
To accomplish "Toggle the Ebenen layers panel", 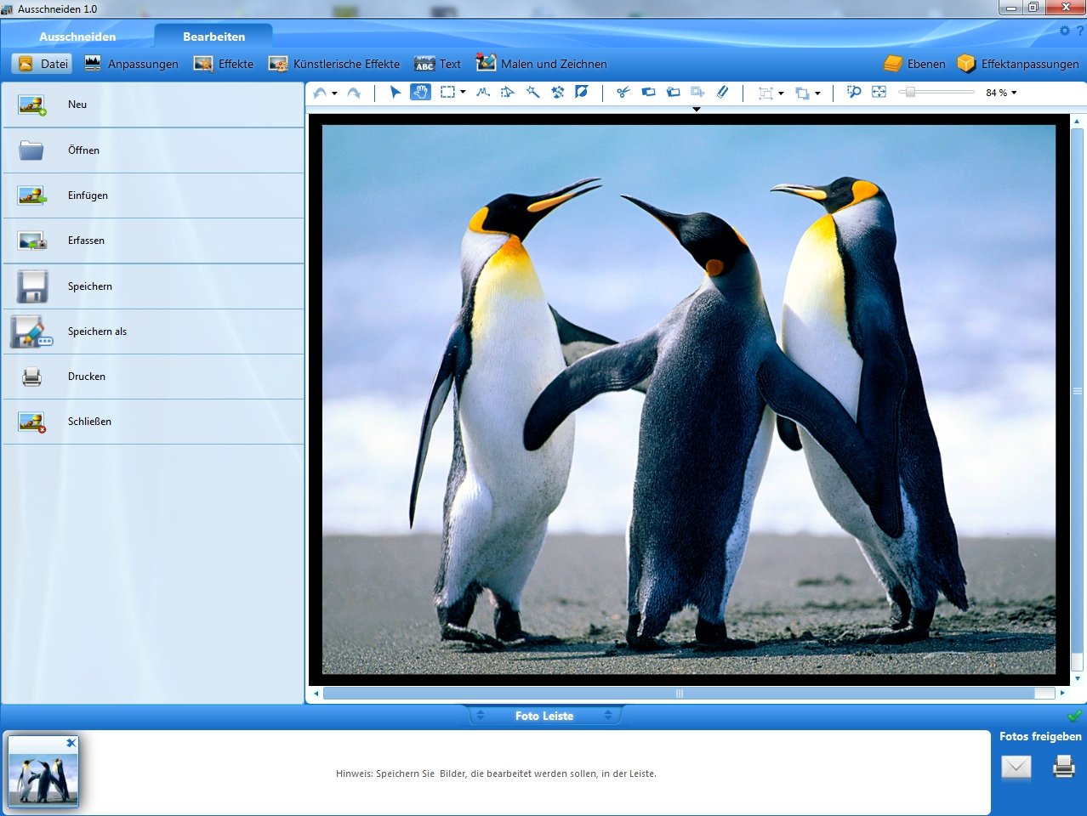I will [914, 64].
